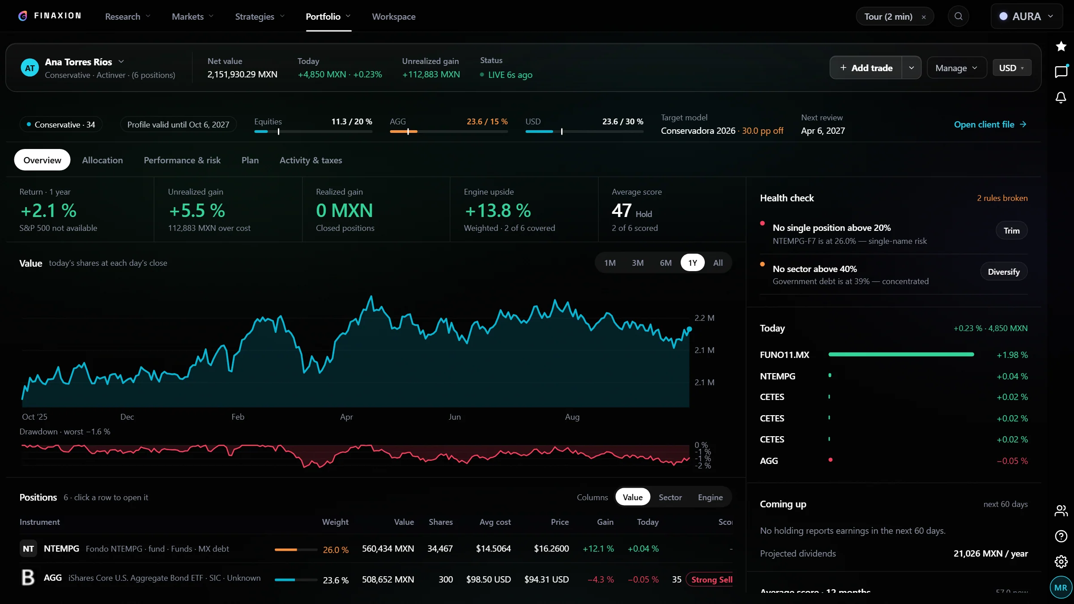Open the Manage dropdown
Image resolution: width=1074 pixels, height=604 pixels.
pos(956,68)
